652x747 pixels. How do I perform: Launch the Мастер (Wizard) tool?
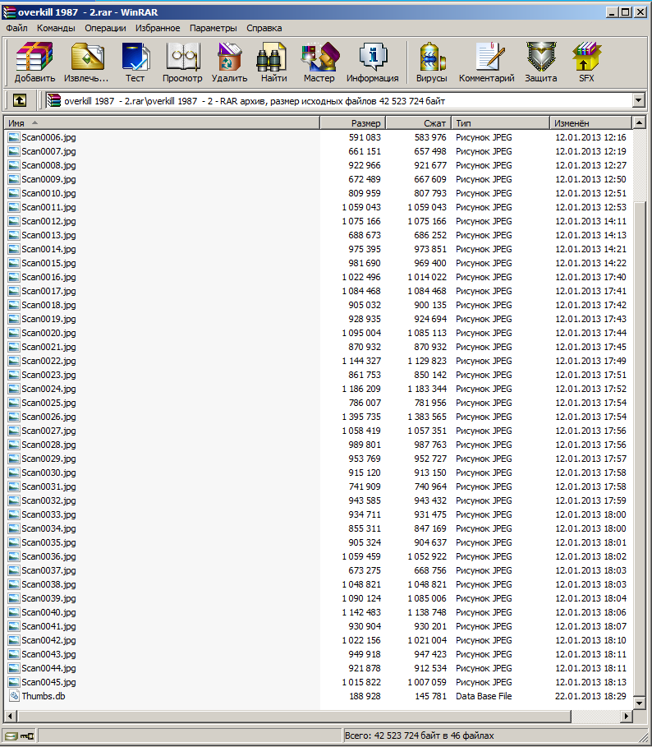click(x=319, y=62)
